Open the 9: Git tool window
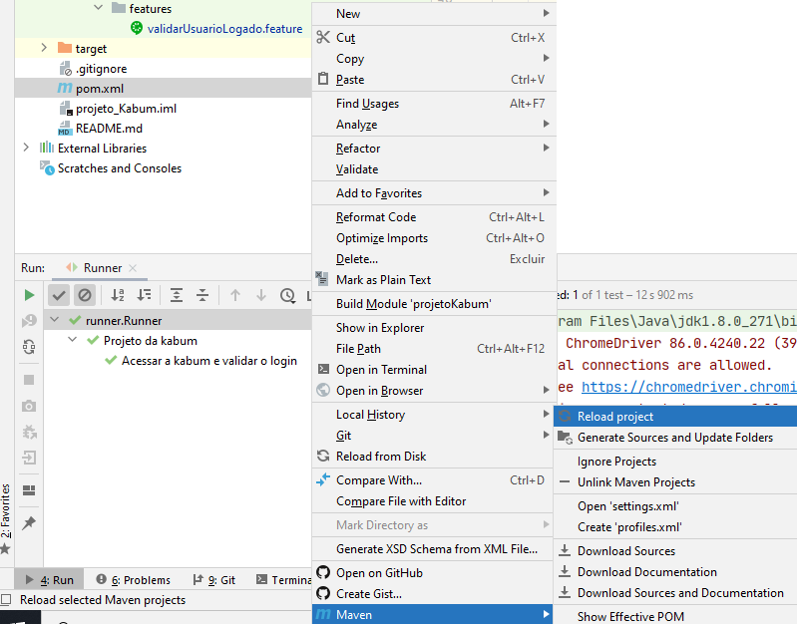 click(x=214, y=580)
